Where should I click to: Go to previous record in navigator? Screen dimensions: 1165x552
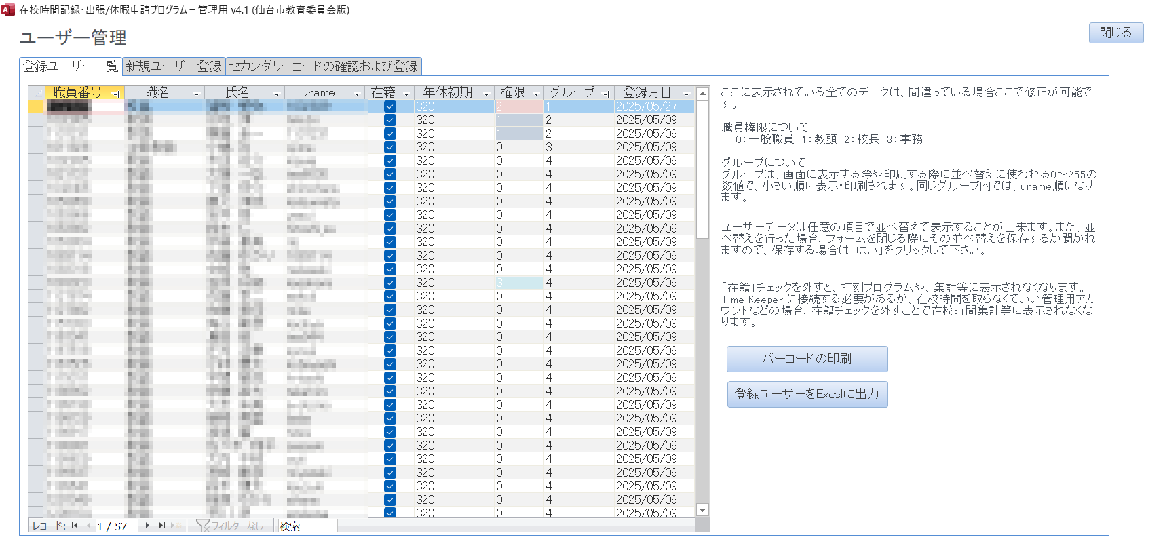tap(88, 526)
